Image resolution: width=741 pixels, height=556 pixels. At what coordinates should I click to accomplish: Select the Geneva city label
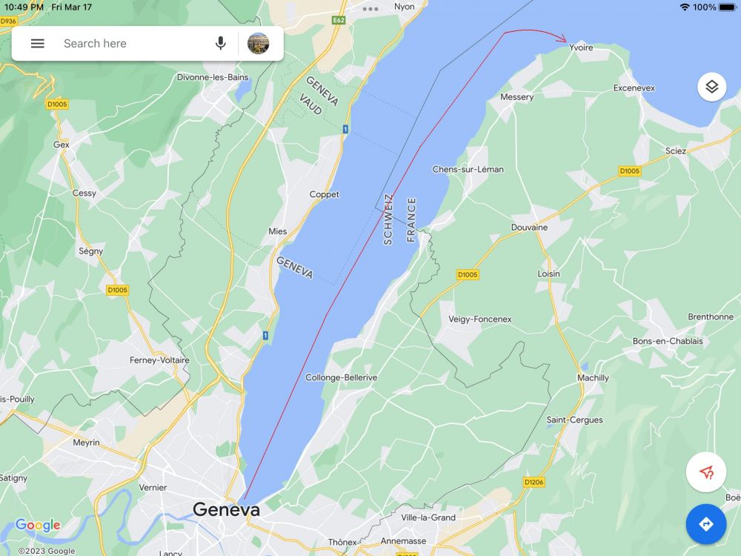click(x=226, y=510)
